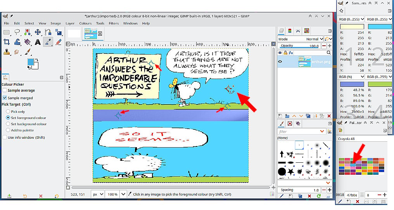Switch to the Colourmap tab
394x210 pixels.
[x=307, y=31]
